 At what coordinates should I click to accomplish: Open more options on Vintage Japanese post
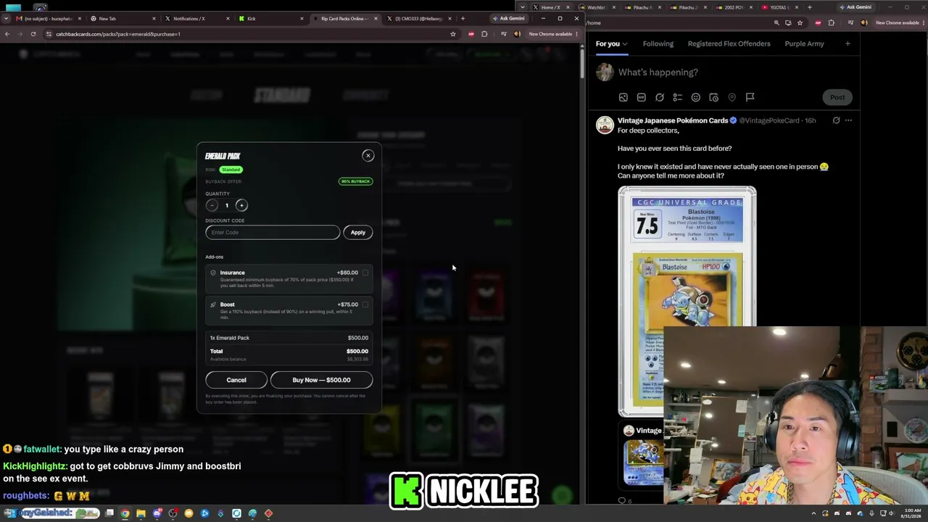coord(848,120)
